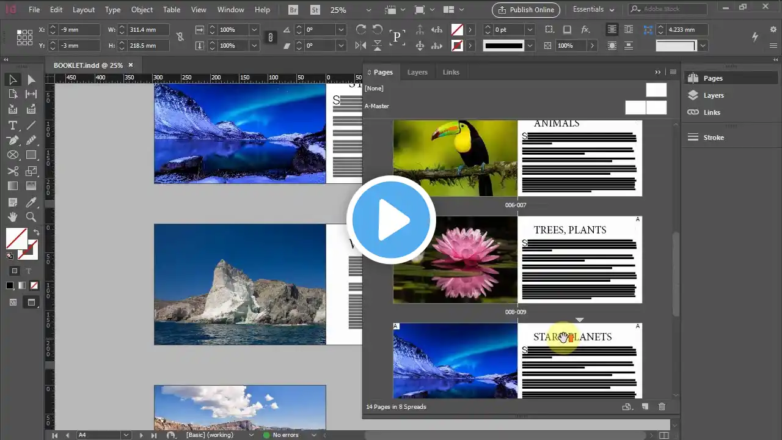Switch to the Layers tab in panel
782x440 pixels.
pyautogui.click(x=417, y=72)
